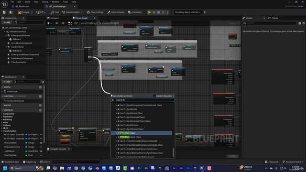Click the green Play button
This screenshot has width=306, height=172.
coord(150,12)
